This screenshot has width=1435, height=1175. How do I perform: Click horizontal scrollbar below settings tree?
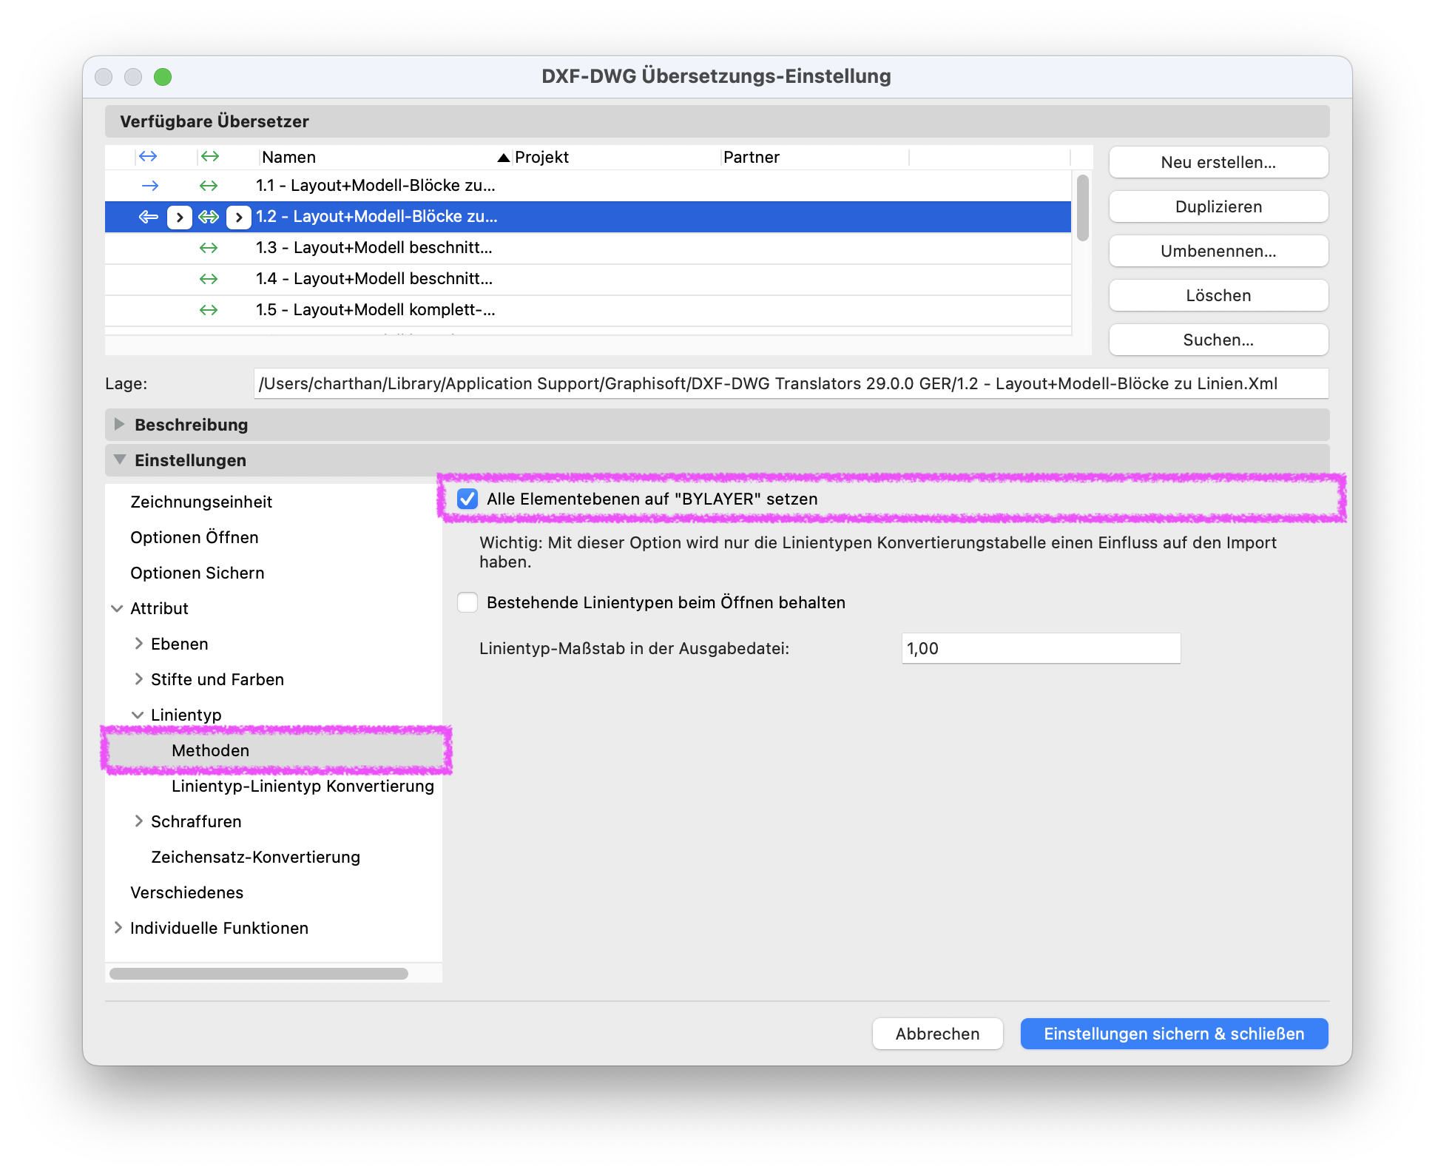pyautogui.click(x=259, y=974)
